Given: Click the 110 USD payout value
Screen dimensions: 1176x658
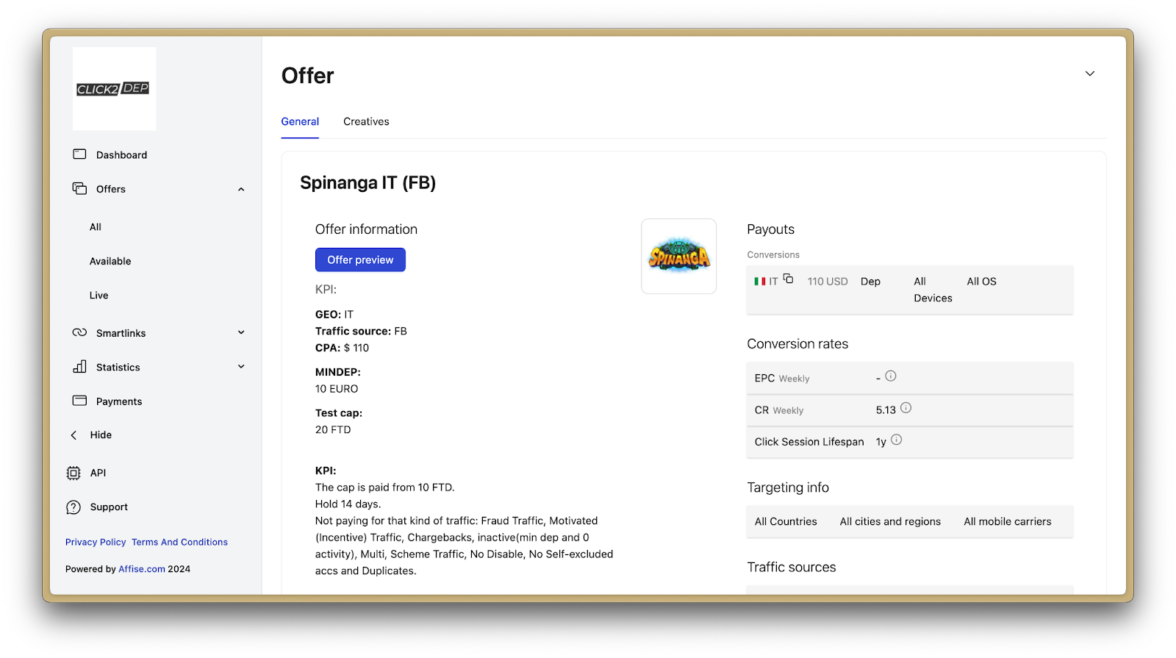Looking at the screenshot, I should pos(828,282).
